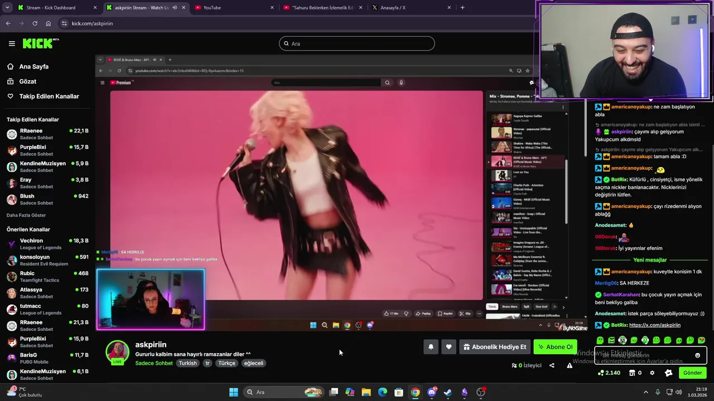The width and height of the screenshot is (714, 401).
Task: Open channel points 2.140 icon
Action: [x=609, y=373]
